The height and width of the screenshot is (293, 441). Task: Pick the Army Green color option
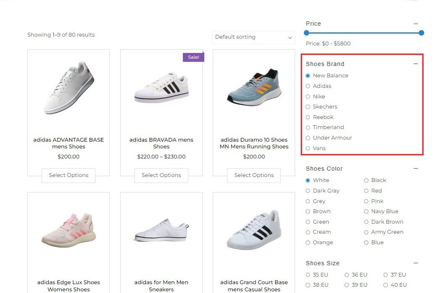pos(366,232)
